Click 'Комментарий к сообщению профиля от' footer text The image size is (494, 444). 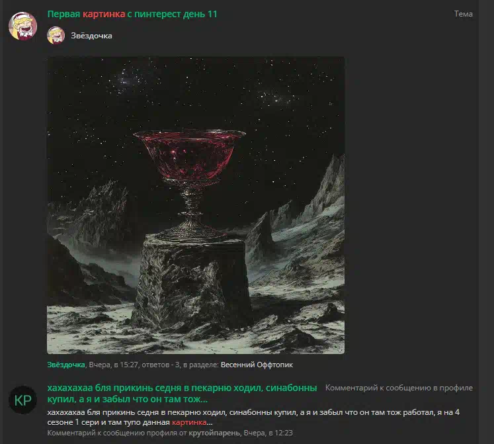point(117,433)
